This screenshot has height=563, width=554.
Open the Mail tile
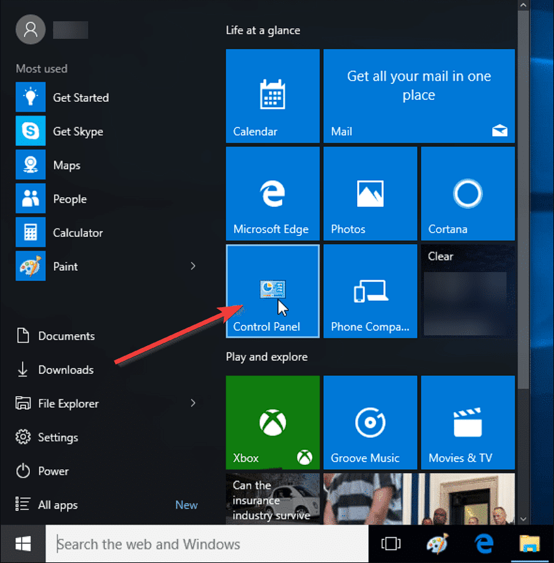coord(418,96)
